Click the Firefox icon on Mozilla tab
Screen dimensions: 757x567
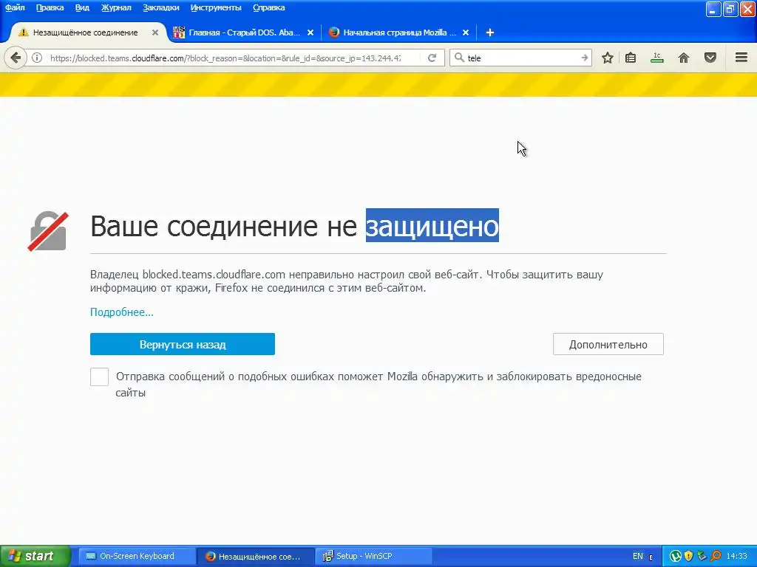point(333,32)
